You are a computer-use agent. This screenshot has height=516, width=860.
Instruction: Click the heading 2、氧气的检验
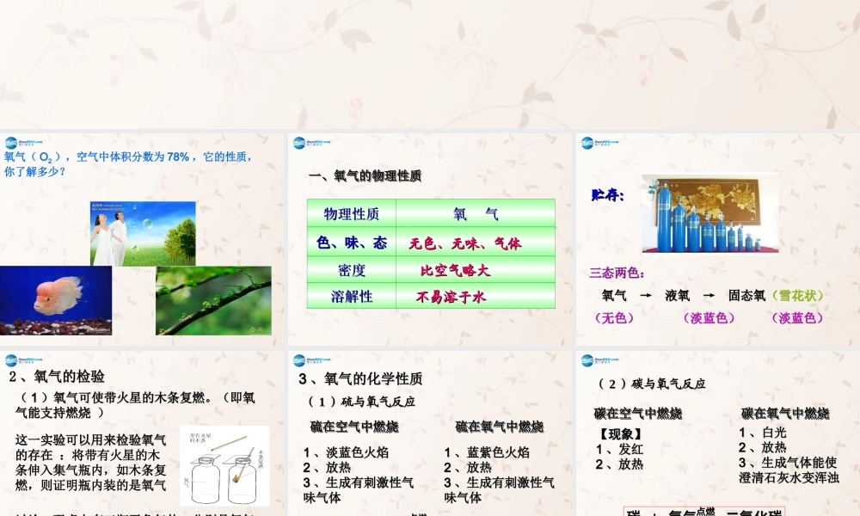57,376
